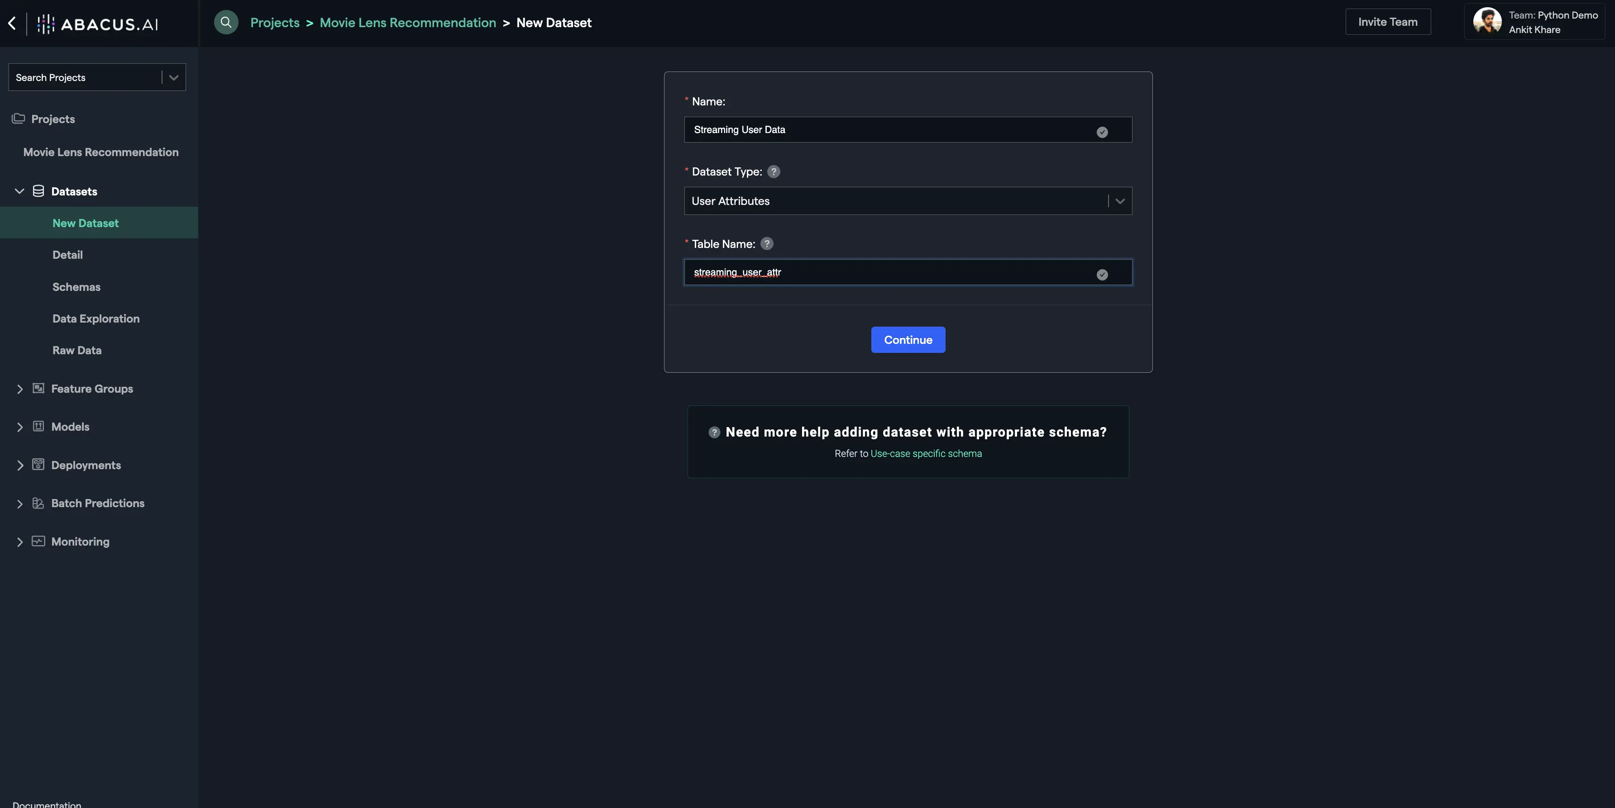Click the Invite Team button

[x=1388, y=21]
